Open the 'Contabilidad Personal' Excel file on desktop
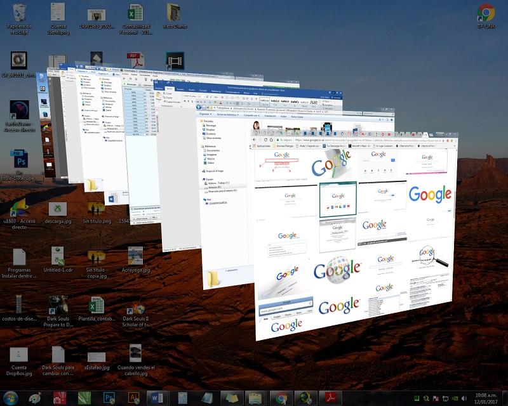This screenshot has width=508, height=406. tap(135, 14)
